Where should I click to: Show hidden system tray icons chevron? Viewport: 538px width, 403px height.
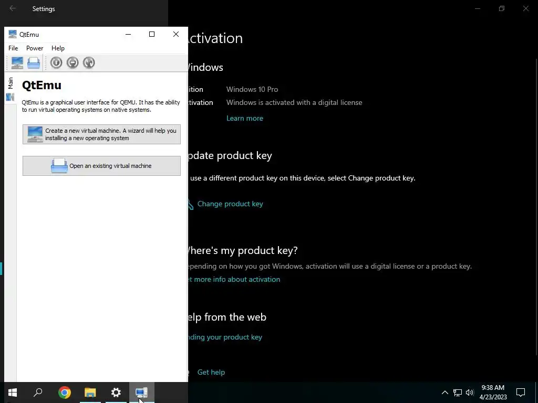click(x=444, y=393)
